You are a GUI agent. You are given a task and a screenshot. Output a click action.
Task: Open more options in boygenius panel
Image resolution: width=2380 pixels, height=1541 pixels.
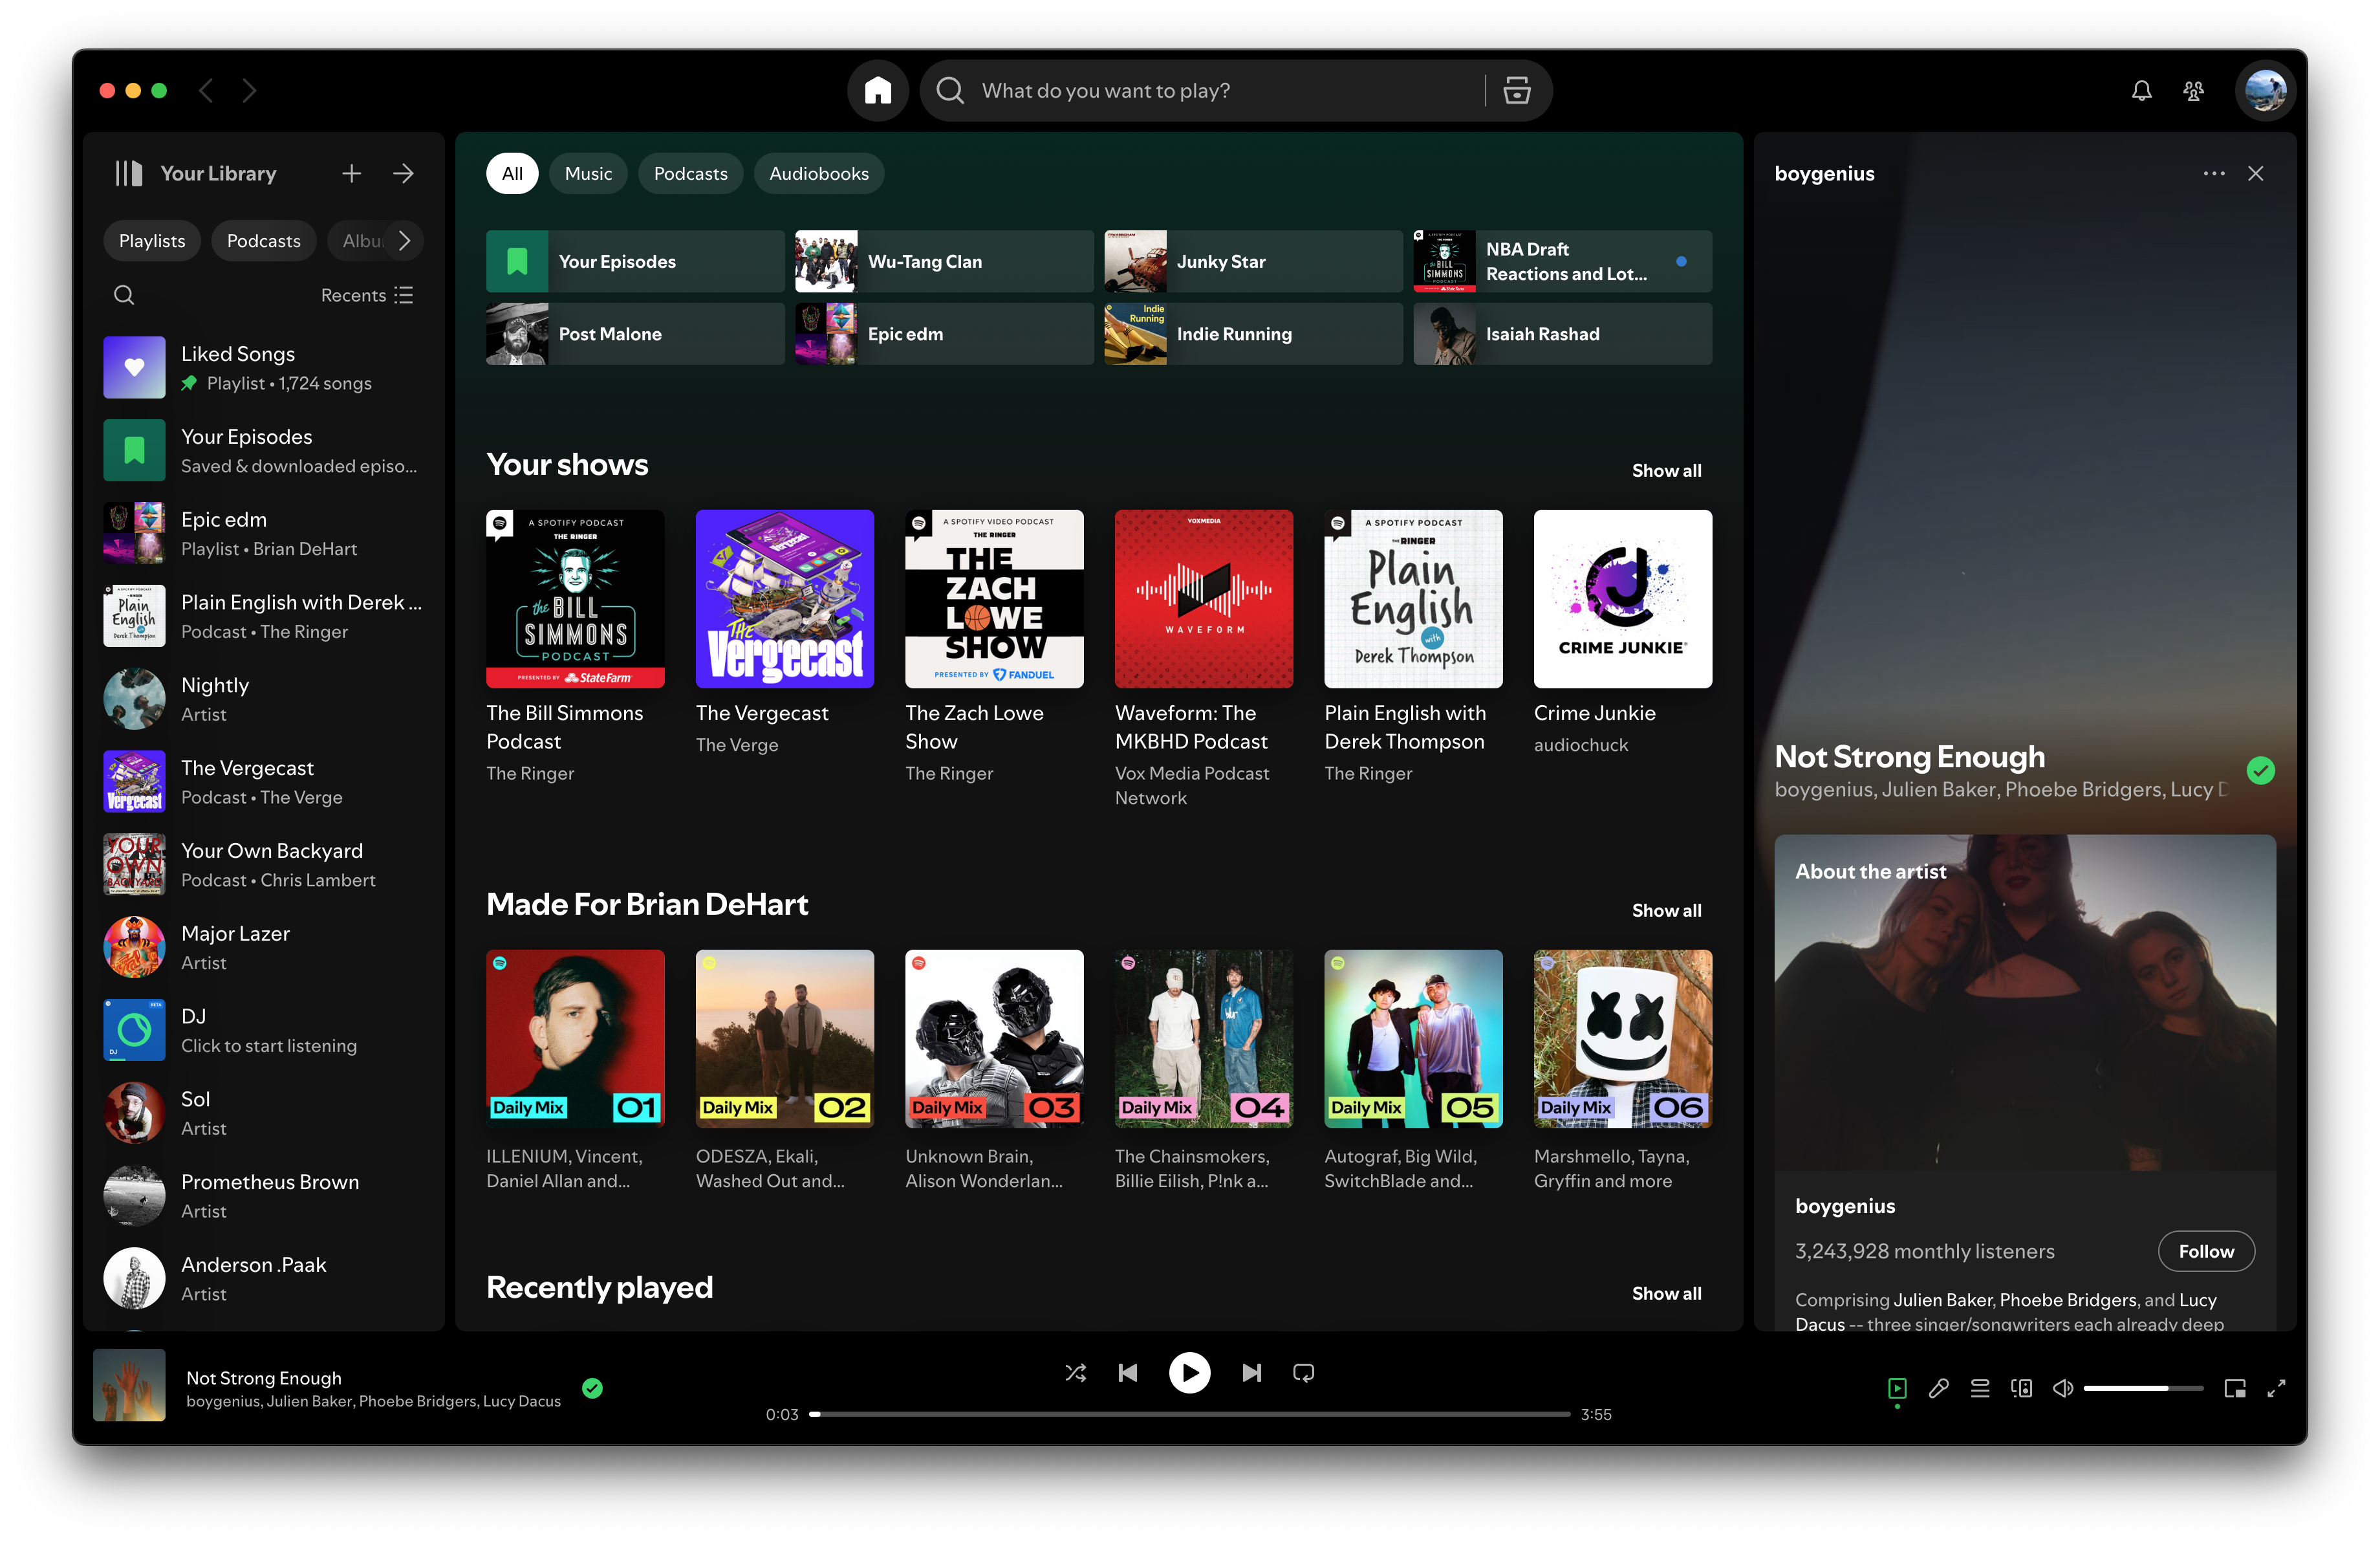[2214, 173]
